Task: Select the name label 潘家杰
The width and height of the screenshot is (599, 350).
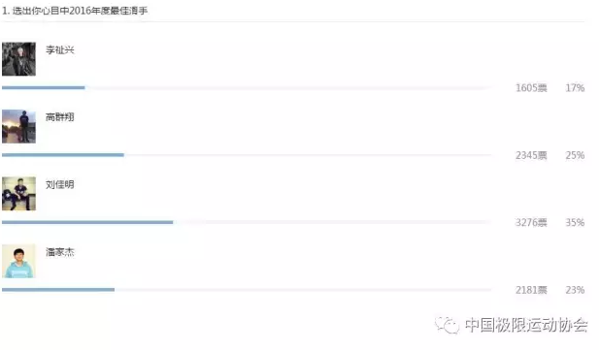Action: 60,252
